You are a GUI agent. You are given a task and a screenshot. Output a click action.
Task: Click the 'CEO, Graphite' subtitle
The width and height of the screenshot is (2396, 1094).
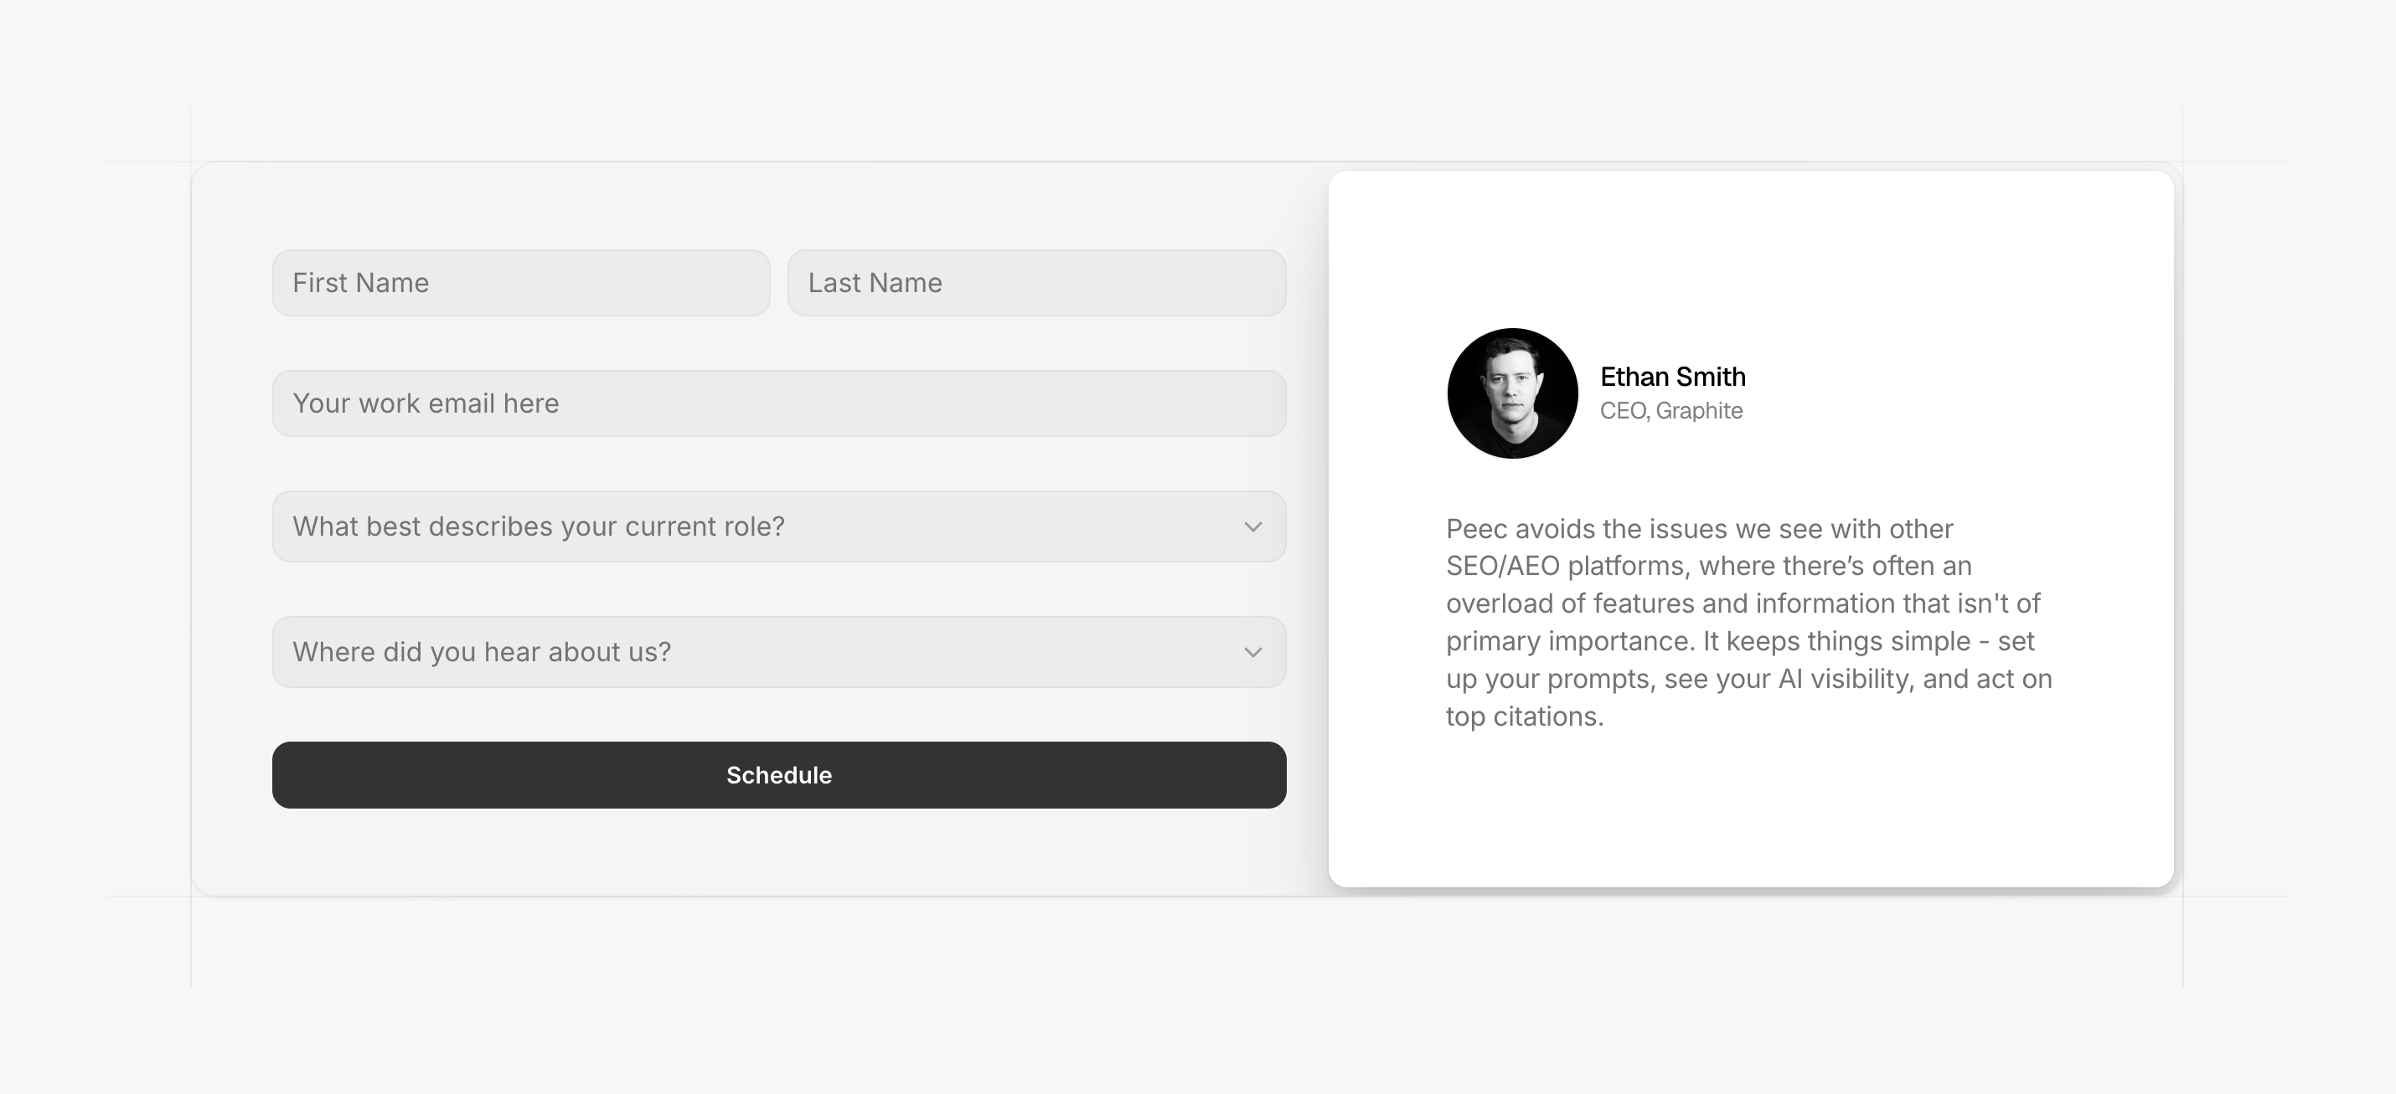[x=1670, y=411]
